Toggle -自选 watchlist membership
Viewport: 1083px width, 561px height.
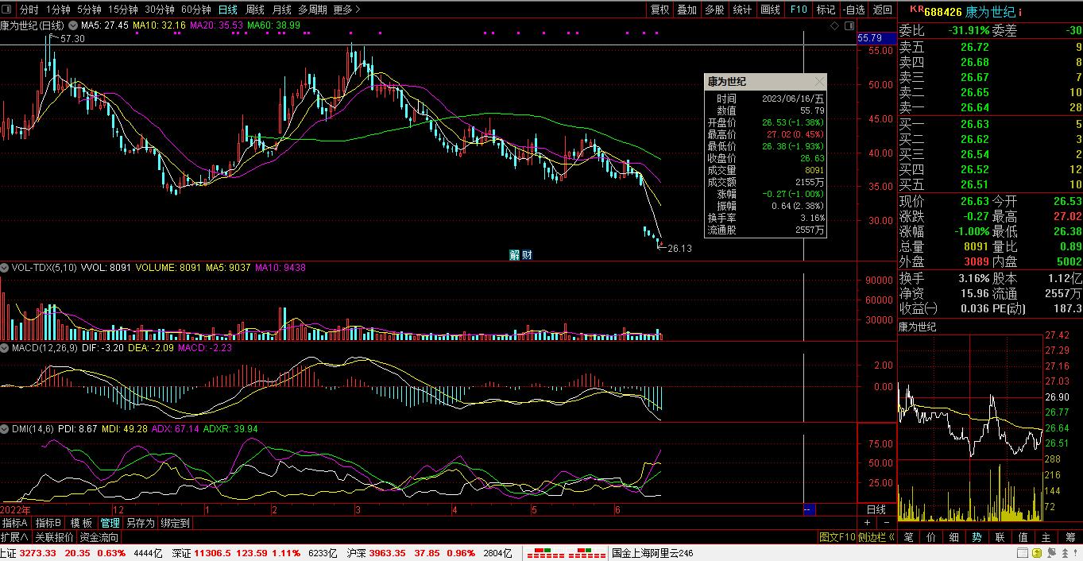(x=853, y=10)
